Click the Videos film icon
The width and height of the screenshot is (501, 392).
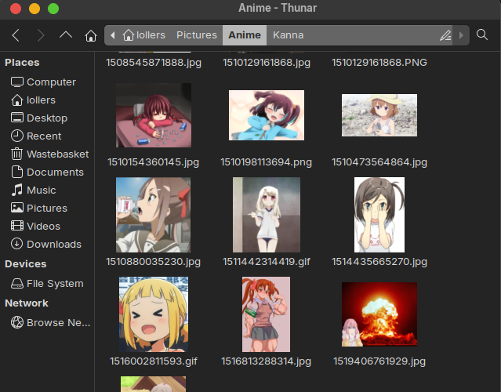[x=17, y=226]
